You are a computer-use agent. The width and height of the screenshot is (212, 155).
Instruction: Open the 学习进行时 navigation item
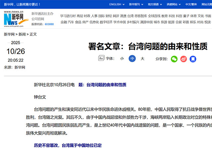pyautogui.click(x=68, y=16)
